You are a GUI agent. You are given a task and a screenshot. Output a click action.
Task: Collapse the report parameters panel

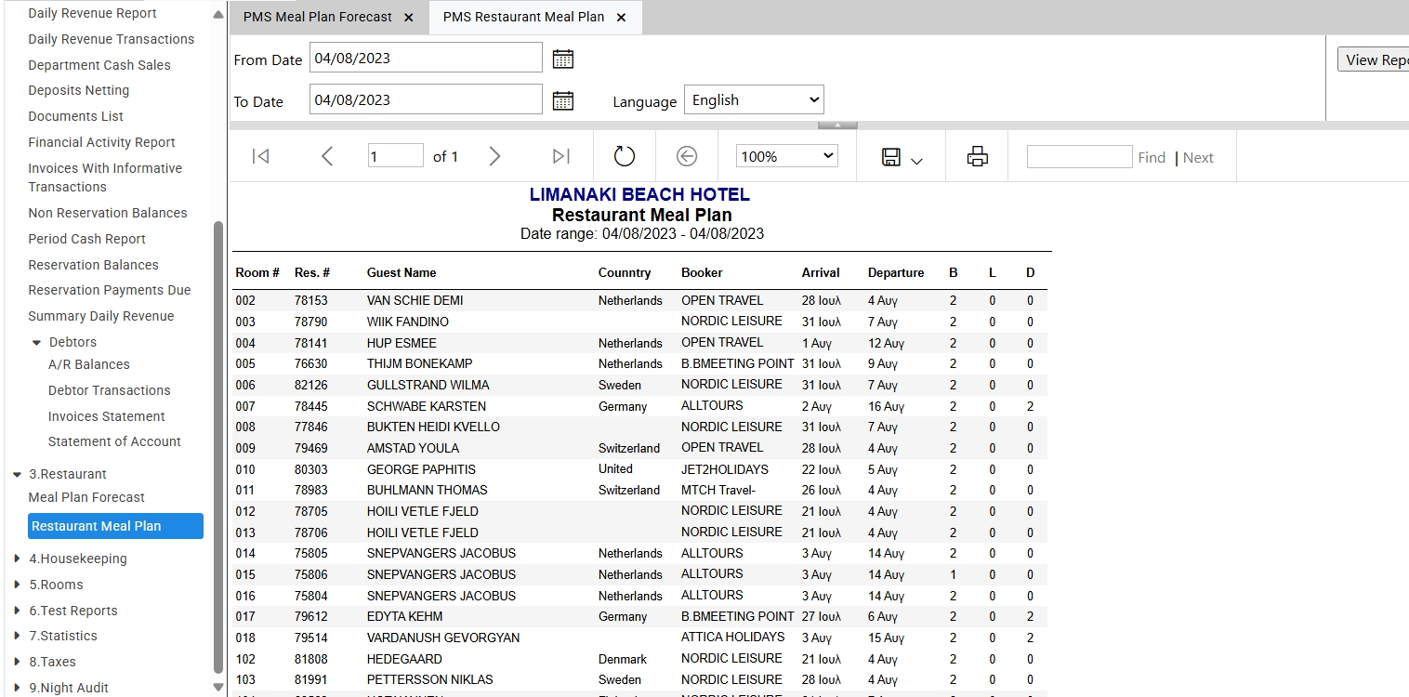(x=837, y=125)
